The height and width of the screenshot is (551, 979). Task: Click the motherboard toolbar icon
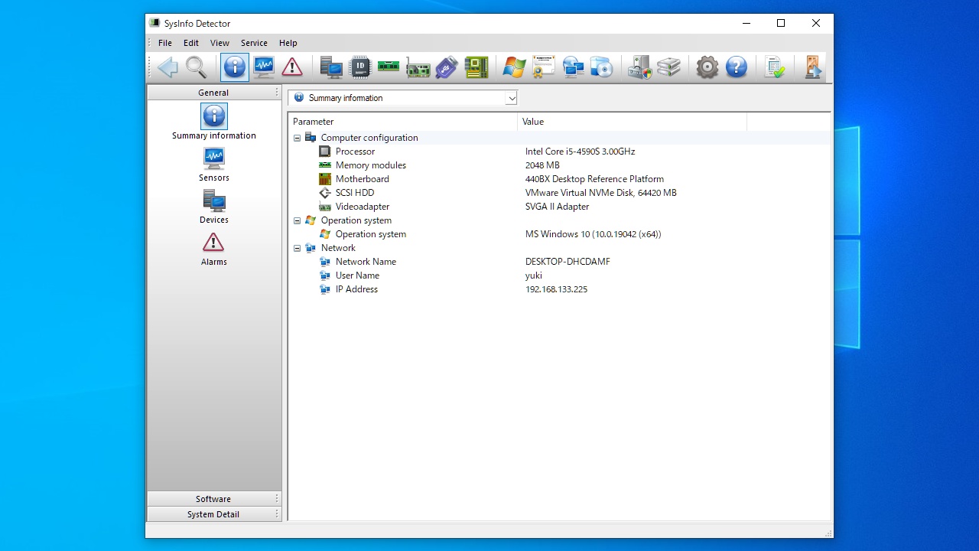[476, 67]
